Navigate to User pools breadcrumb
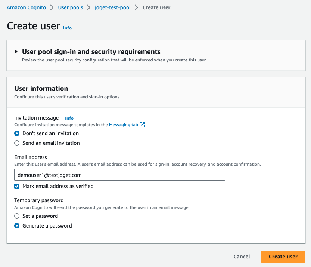Image resolution: width=311 pixels, height=267 pixels. point(70,7)
